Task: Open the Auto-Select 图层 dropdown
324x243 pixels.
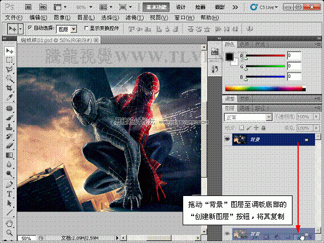Action: (x=74, y=29)
